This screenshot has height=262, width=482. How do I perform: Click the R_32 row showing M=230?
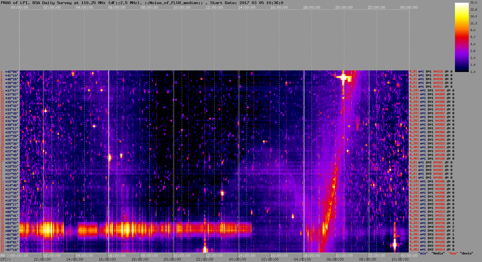(432, 223)
